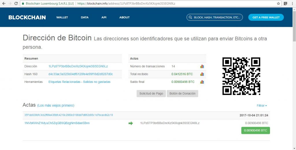The width and height of the screenshot is (296, 150).
Task: Click the green 0.00900498 BTC button
Action: (x=256, y=130)
